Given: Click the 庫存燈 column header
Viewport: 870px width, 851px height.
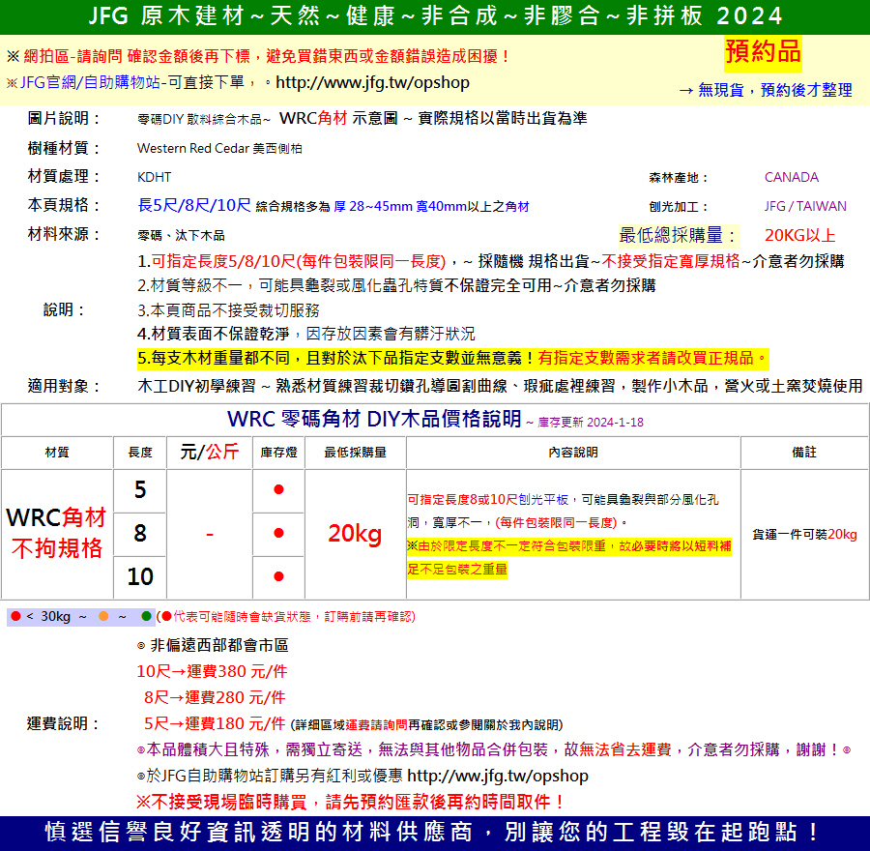Looking at the screenshot, I should [278, 453].
